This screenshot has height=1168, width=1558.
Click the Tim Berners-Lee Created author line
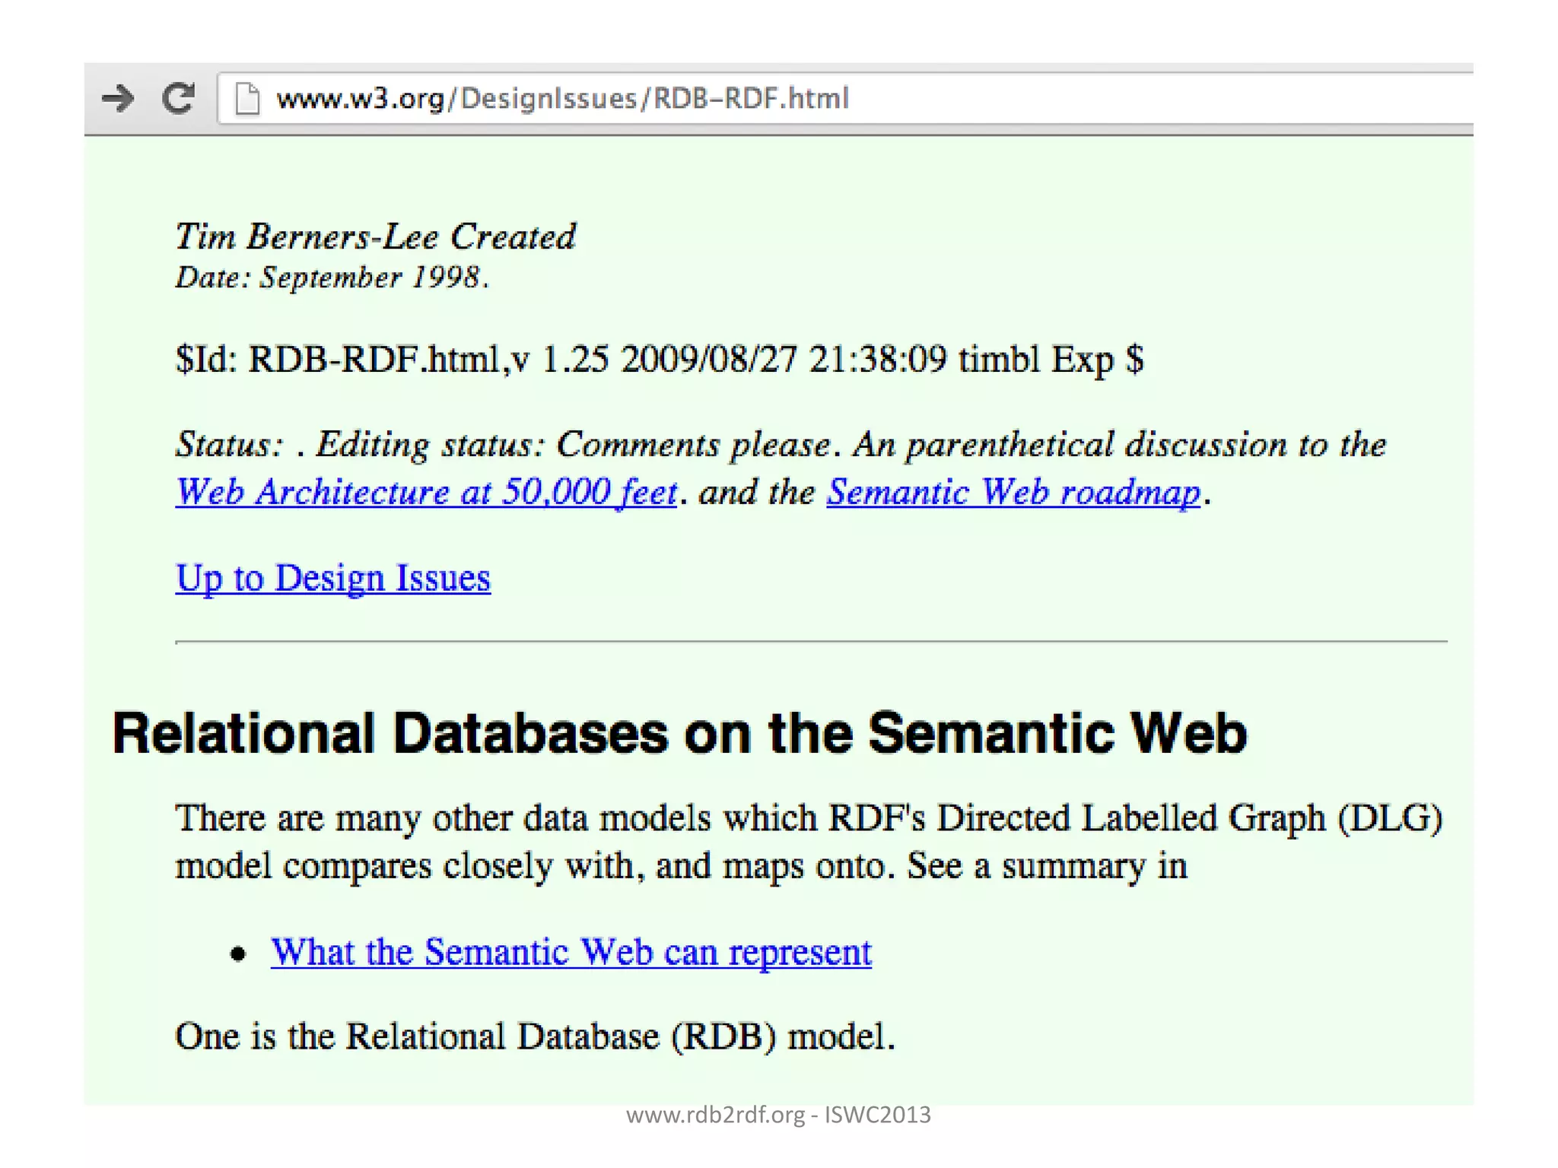click(375, 236)
